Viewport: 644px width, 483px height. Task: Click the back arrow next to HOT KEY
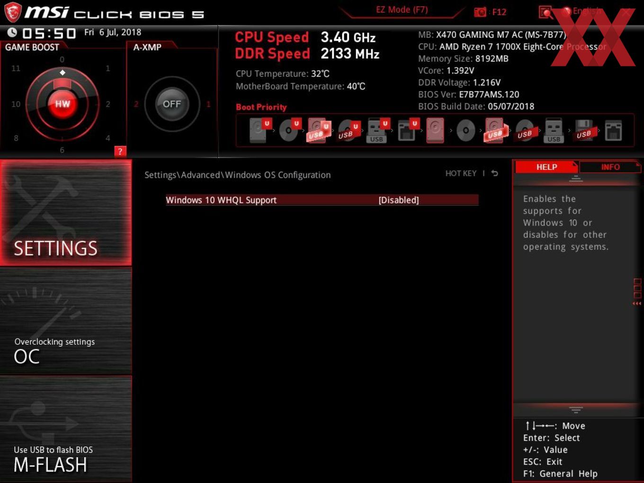(494, 173)
